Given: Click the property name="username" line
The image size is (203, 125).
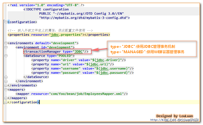Looking at the screenshot, I should [x=82, y=69].
